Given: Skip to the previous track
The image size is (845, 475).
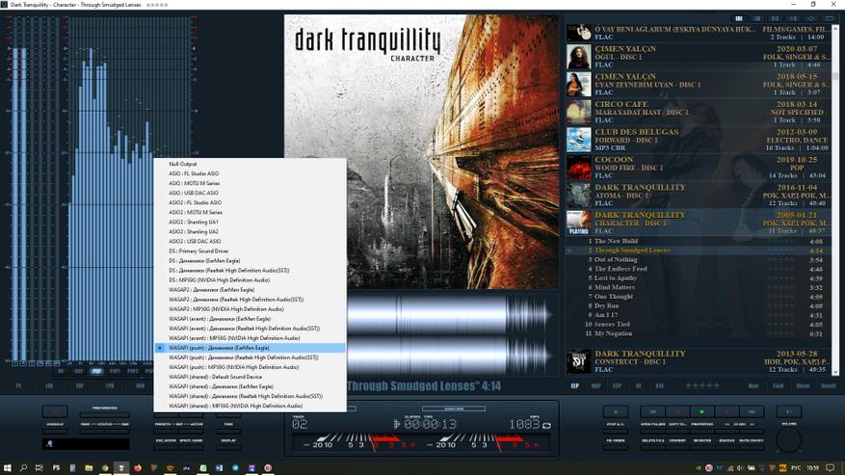Looking at the screenshot, I should [x=652, y=412].
